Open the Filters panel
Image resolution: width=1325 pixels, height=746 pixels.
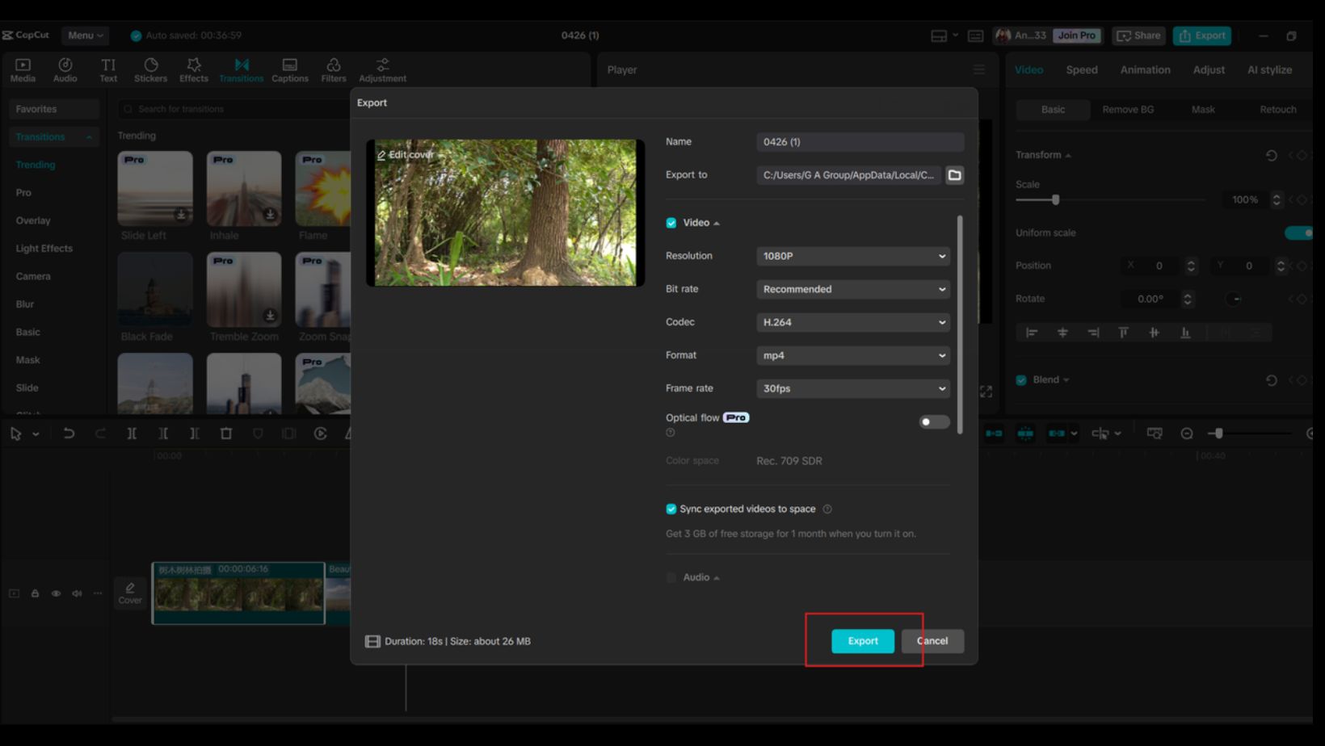click(x=334, y=70)
